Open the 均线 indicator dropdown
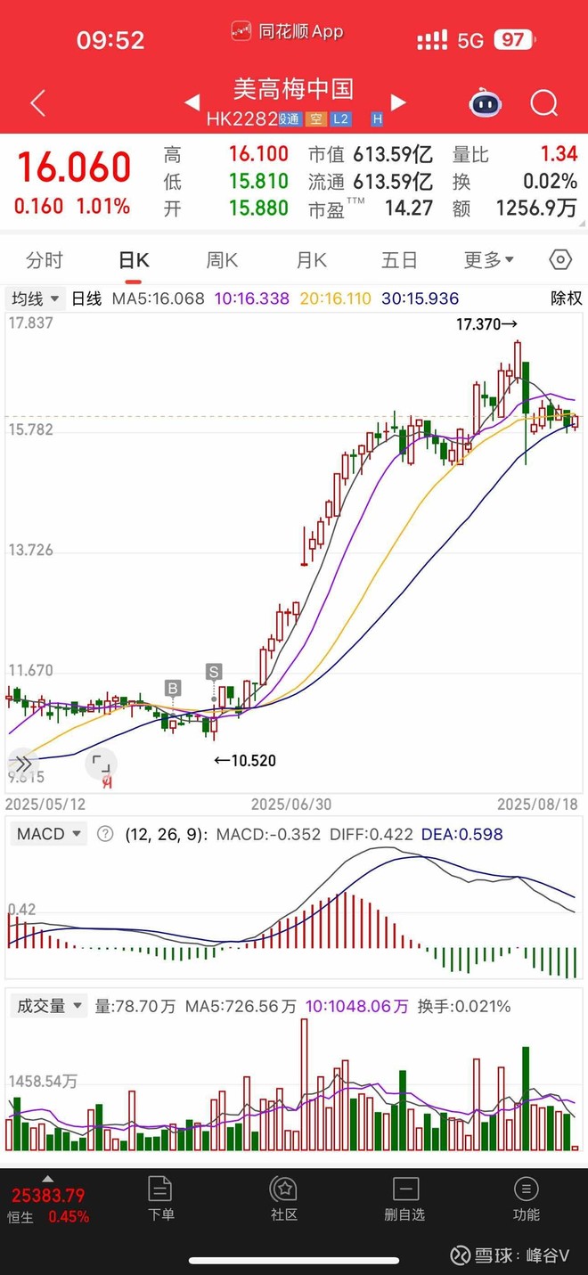The width and height of the screenshot is (588, 1275). (x=36, y=298)
